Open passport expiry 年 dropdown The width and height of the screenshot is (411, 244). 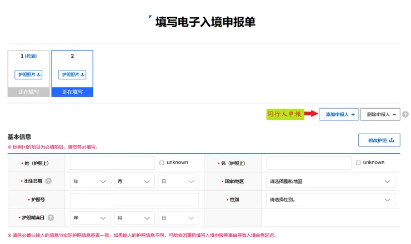pyautogui.click(x=90, y=218)
